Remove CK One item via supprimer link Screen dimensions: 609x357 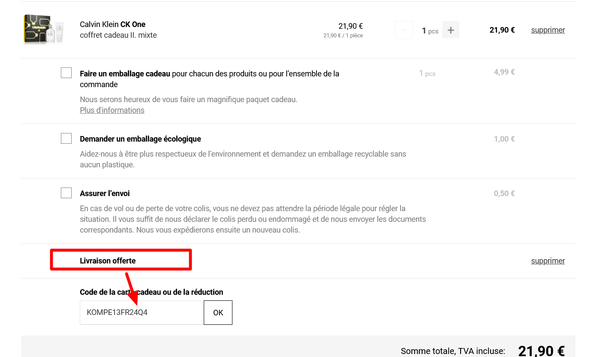click(x=548, y=30)
